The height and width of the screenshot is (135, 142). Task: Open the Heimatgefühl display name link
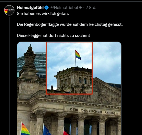coord(30,8)
